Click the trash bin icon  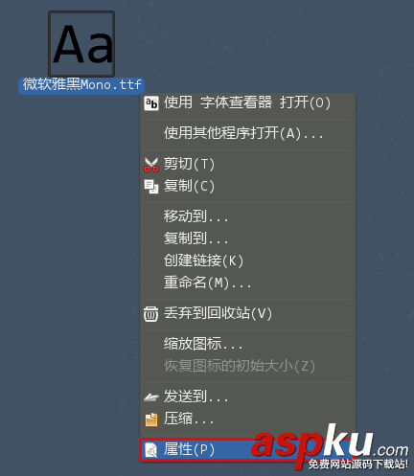click(150, 314)
